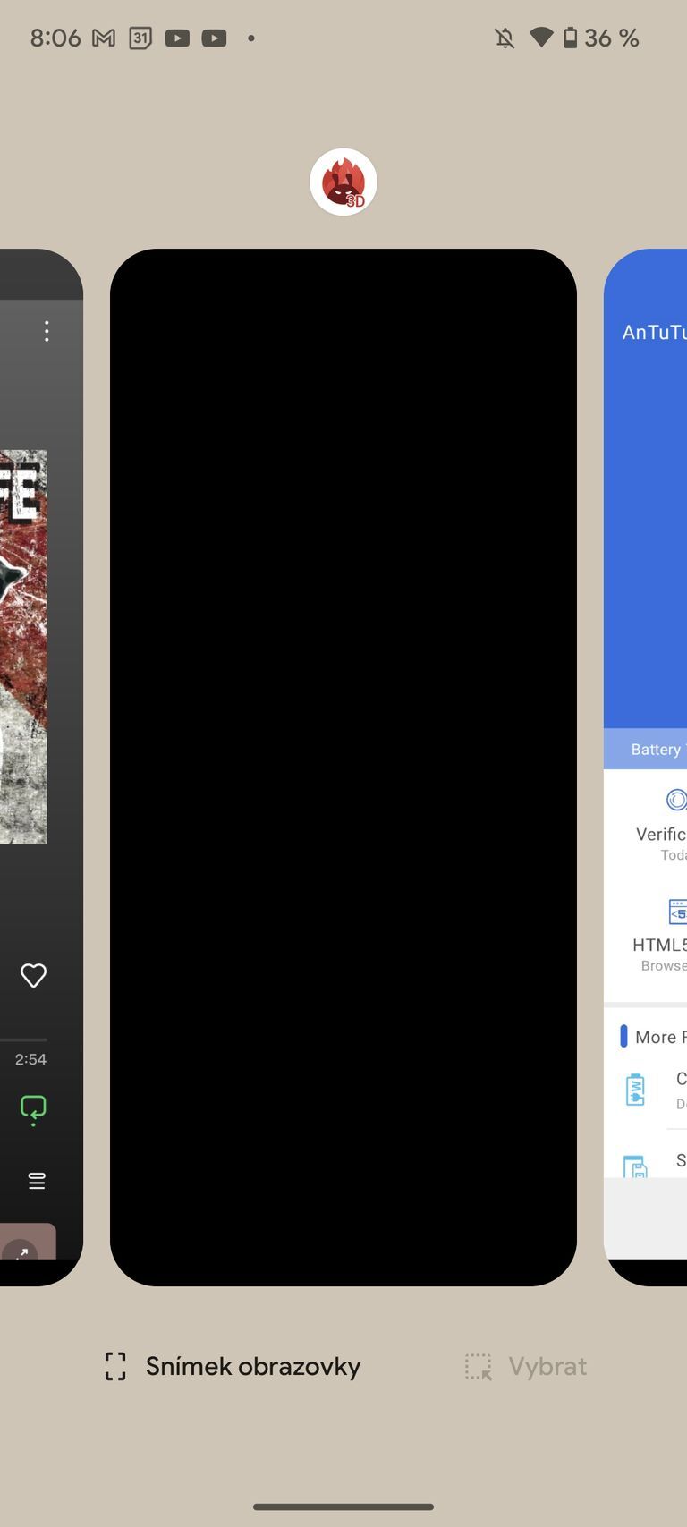
Task: Tap the HTML5 browser test icon
Action: point(678,912)
